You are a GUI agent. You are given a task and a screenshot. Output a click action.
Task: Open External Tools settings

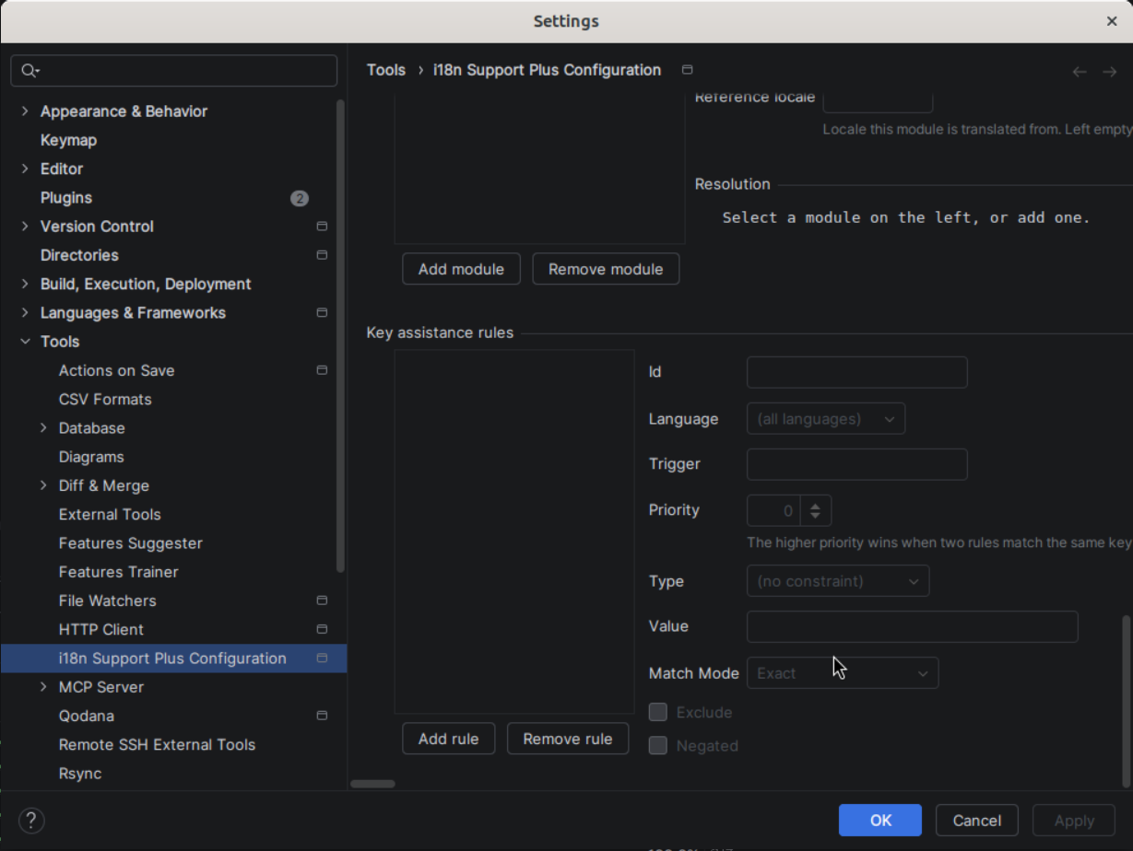tap(110, 515)
